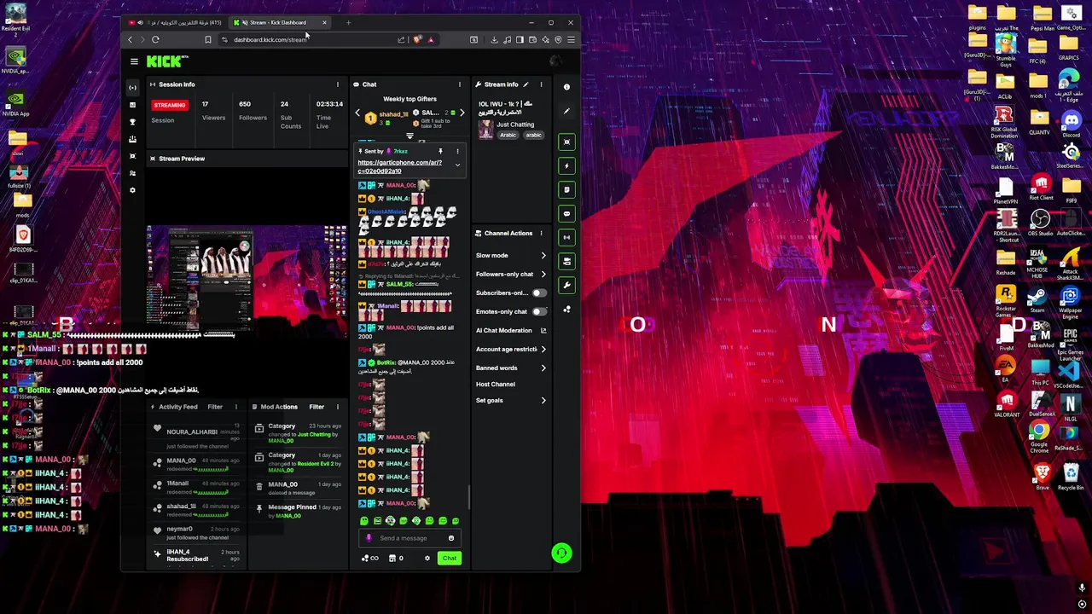Viewport: 1092px width, 614px height.
Task: Edit Stream Info with pencil icon
Action: coord(526,84)
